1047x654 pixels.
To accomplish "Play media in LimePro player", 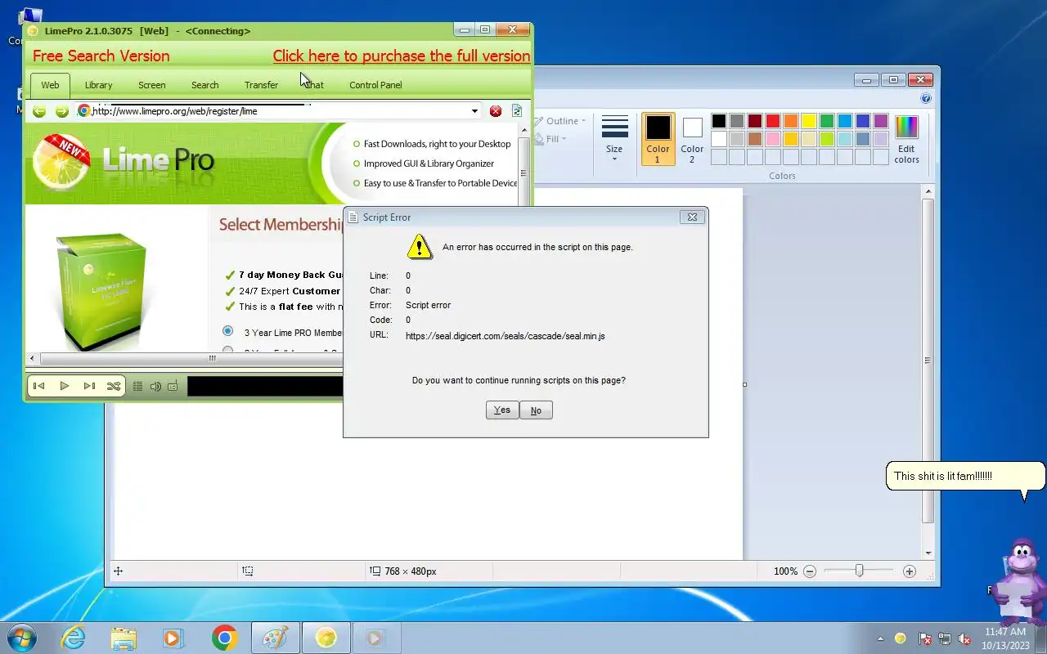I will tap(64, 386).
